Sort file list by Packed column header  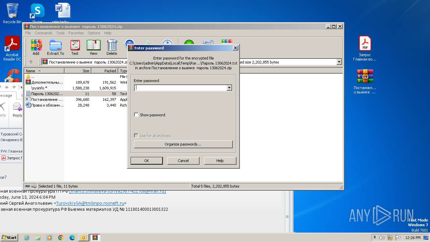coord(104,71)
